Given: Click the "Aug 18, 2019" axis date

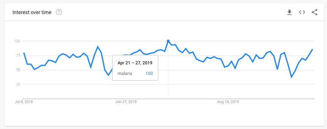Looking at the screenshot, I should point(228,102).
